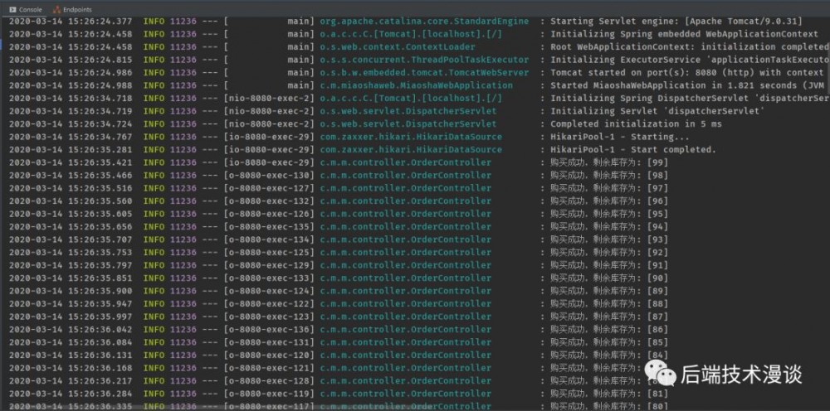830x411 pixels.
Task: Switch to the Console tab label
Action: pyautogui.click(x=30, y=8)
